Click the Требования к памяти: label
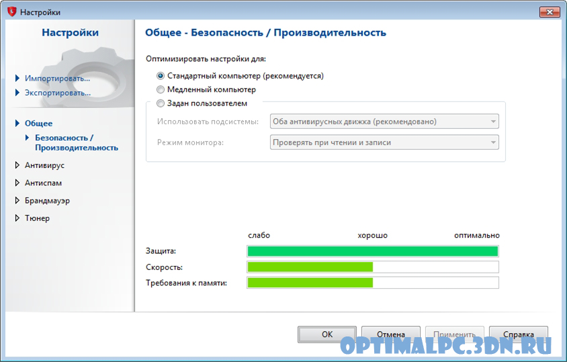Image resolution: width=567 pixels, height=362 pixels. point(186,283)
